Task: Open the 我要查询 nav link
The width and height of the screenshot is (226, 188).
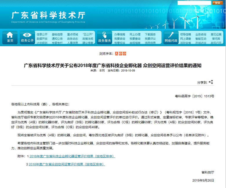Action: pos(135,39)
